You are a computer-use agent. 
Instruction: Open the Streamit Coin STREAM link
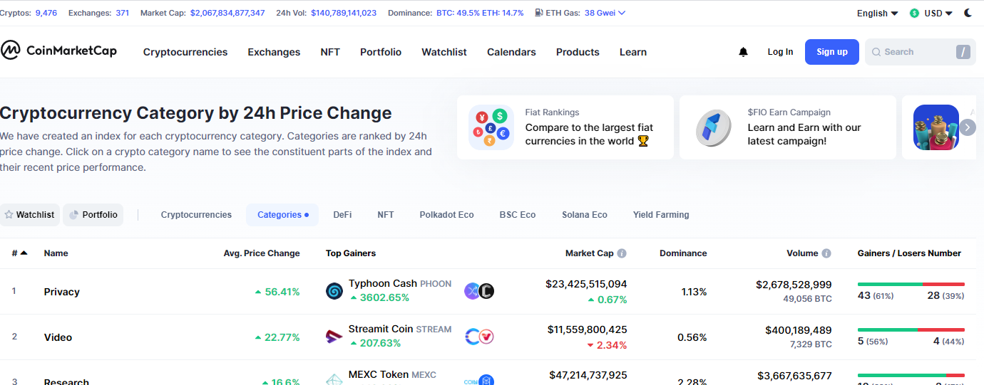pyautogui.click(x=400, y=329)
